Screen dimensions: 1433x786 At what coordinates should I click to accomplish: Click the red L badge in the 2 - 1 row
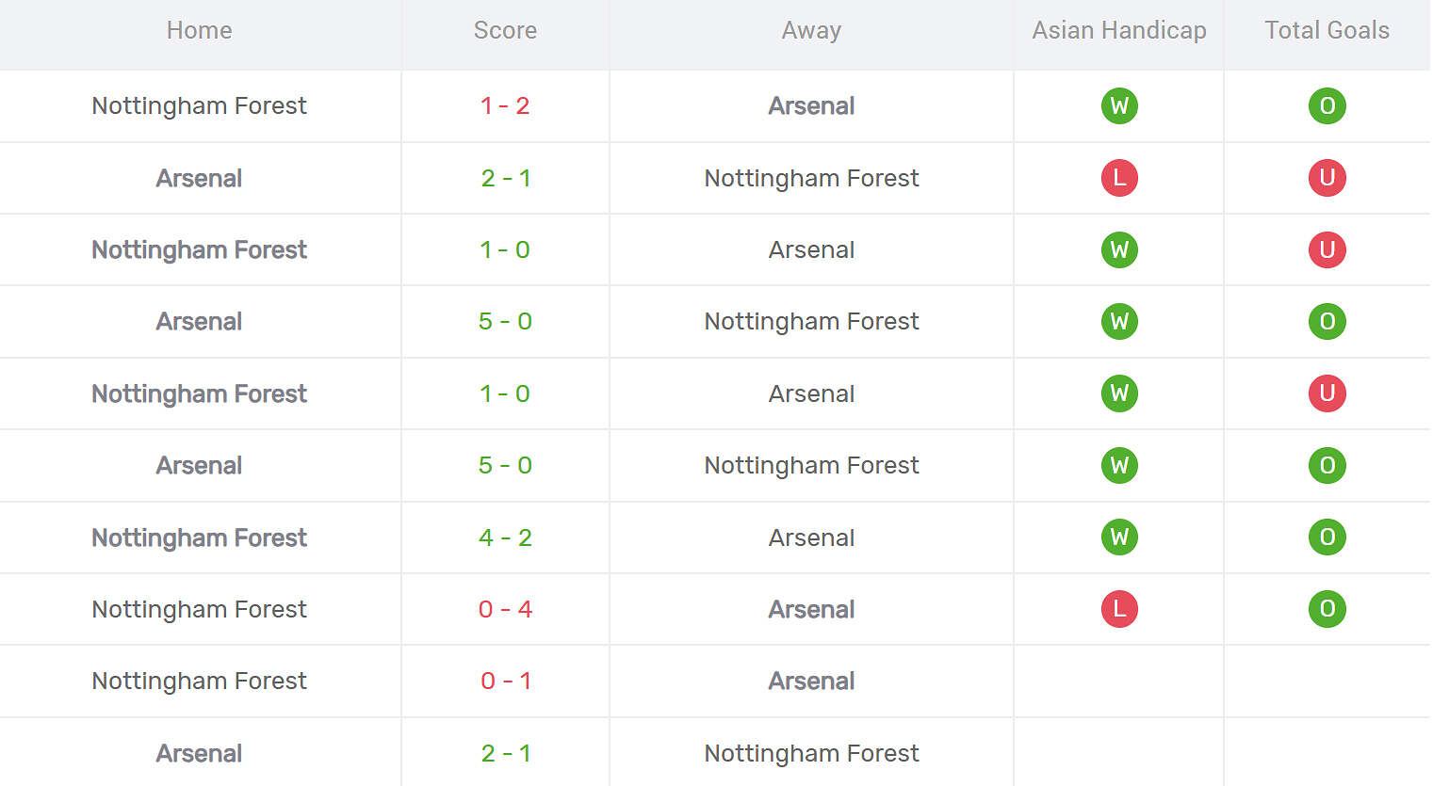[1119, 178]
